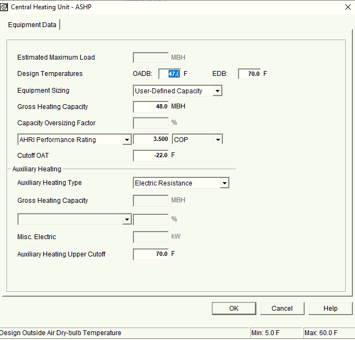Select the Equipment Data tab
The image size is (355, 340).
pyautogui.click(x=32, y=25)
